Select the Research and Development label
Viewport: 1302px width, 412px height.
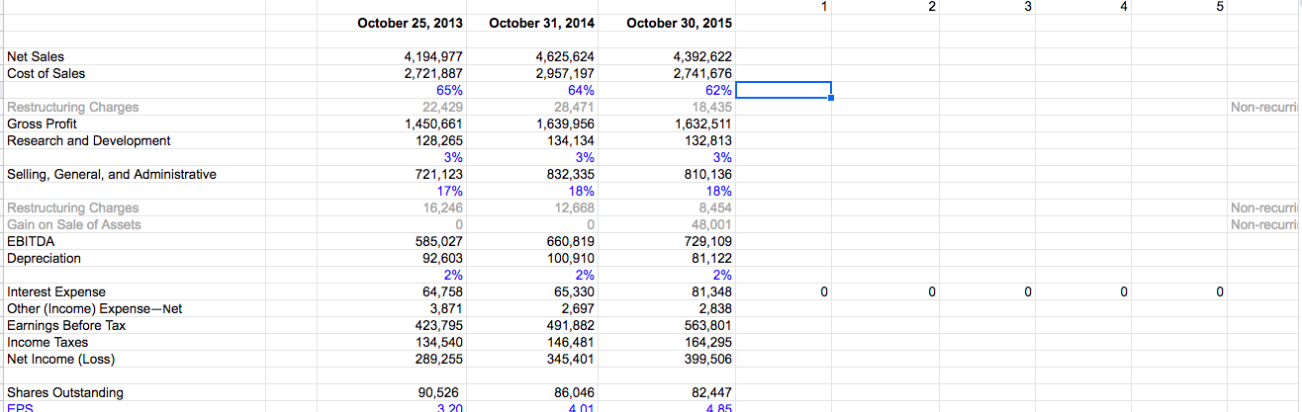pyautogui.click(x=88, y=140)
